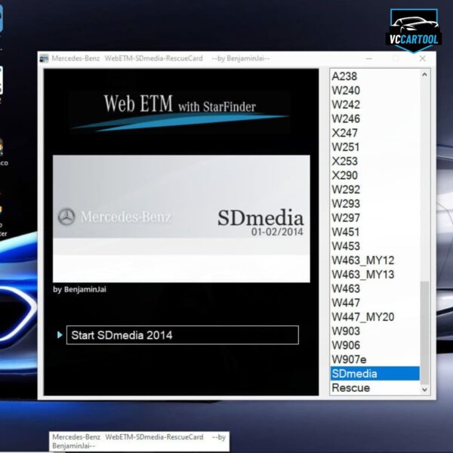Image resolution: width=453 pixels, height=453 pixels.
Task: Select W453 list entry
Action: (x=374, y=246)
